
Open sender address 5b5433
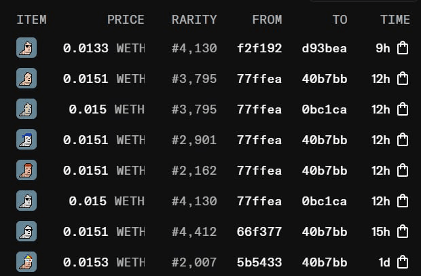[259, 262]
